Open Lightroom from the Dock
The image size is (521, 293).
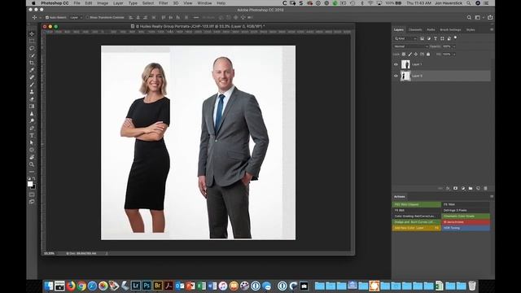click(136, 286)
